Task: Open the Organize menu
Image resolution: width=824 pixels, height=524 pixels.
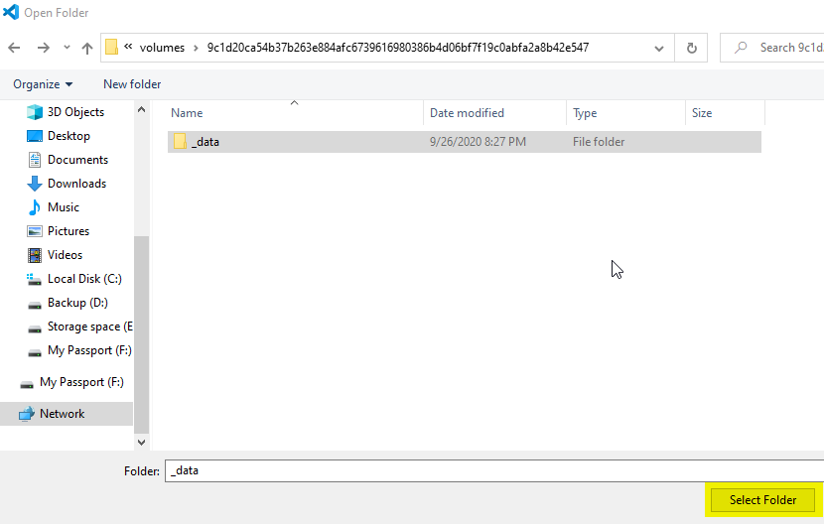Action: click(x=43, y=84)
